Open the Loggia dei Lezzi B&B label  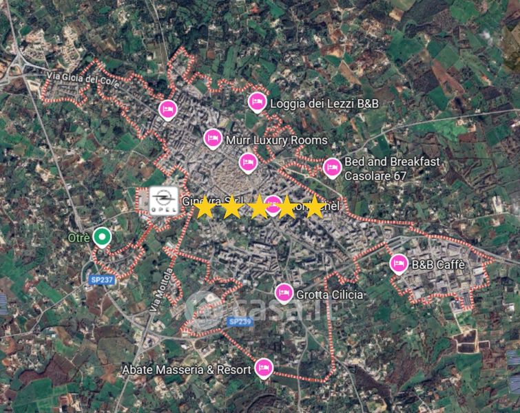(324, 104)
